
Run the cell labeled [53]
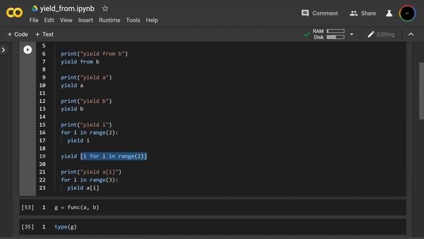coord(28,208)
